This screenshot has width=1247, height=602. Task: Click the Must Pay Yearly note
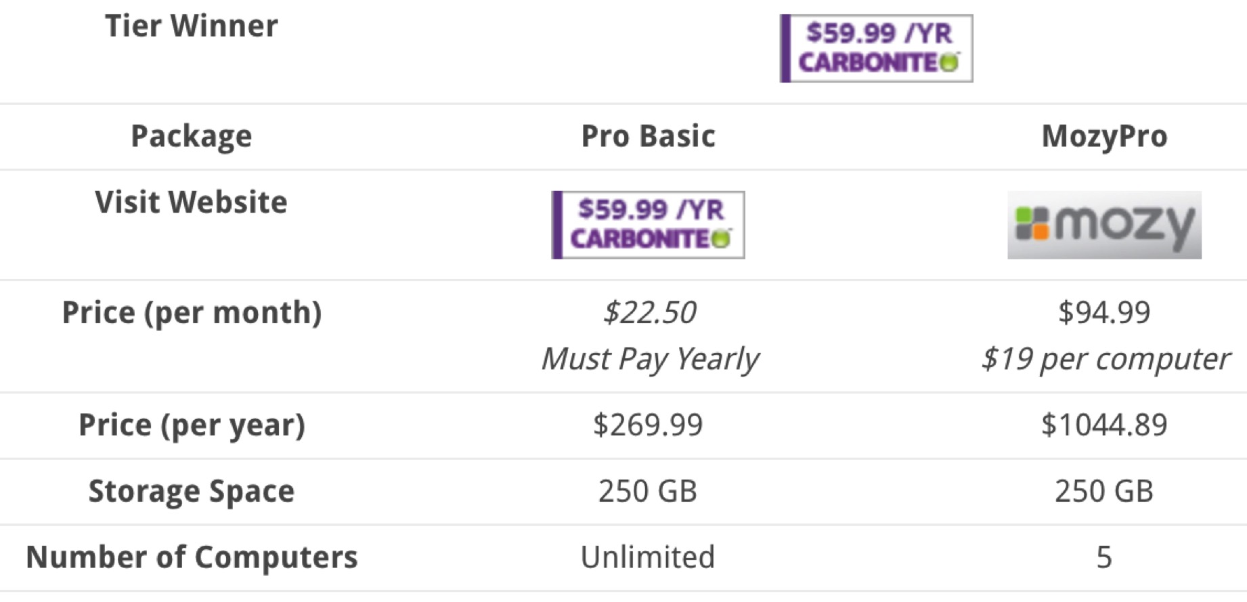coord(649,359)
